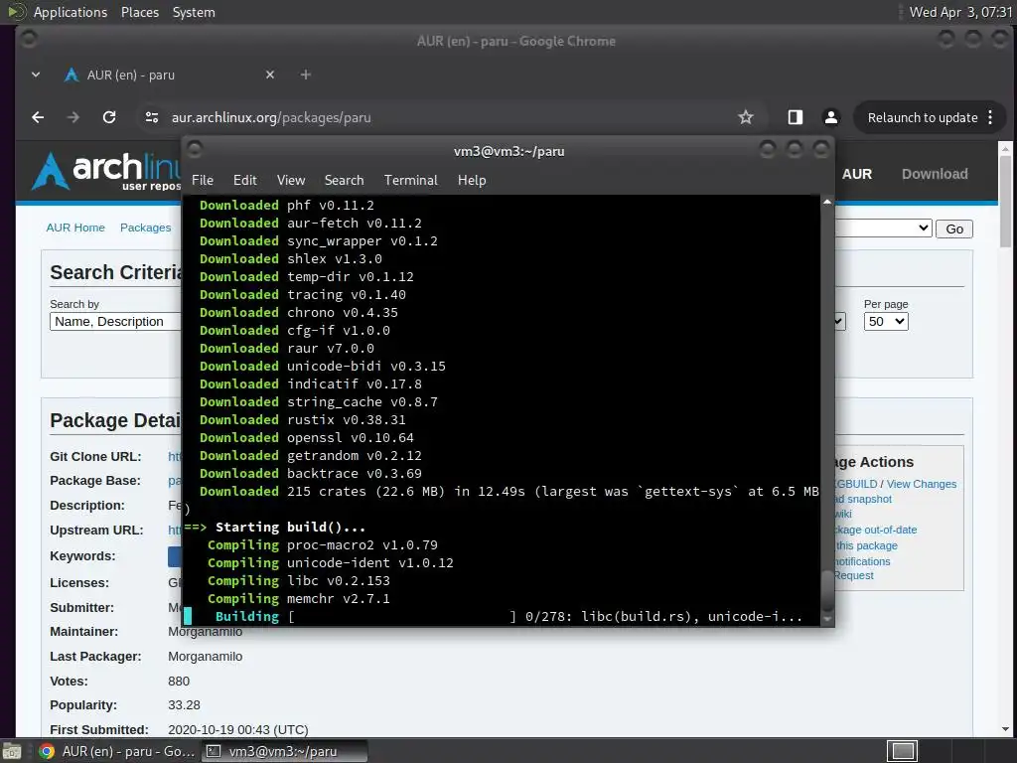Open the AUR Home link

point(75,228)
